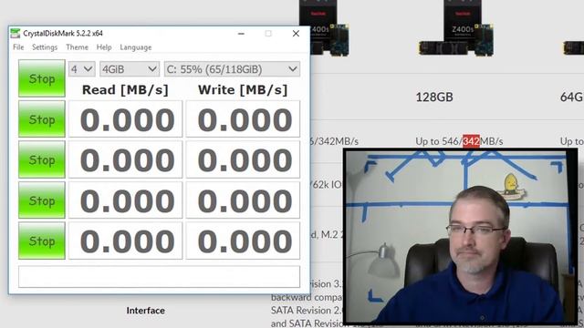Click the first row write result 0.000
Screen dimensions: 584x328
(x=243, y=119)
